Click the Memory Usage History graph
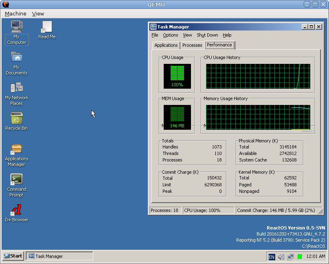 (x=258, y=117)
